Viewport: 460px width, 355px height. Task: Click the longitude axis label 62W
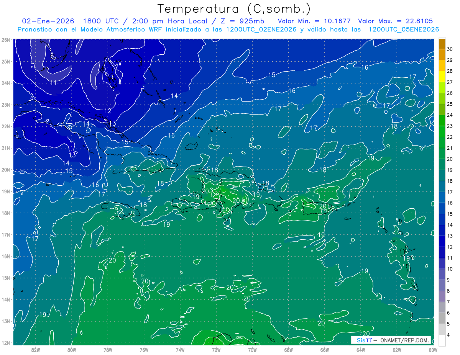(397, 349)
